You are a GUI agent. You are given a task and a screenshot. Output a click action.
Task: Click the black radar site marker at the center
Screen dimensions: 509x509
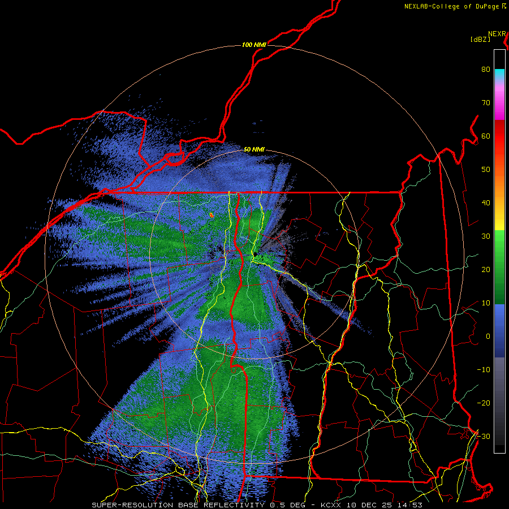pyautogui.click(x=256, y=254)
